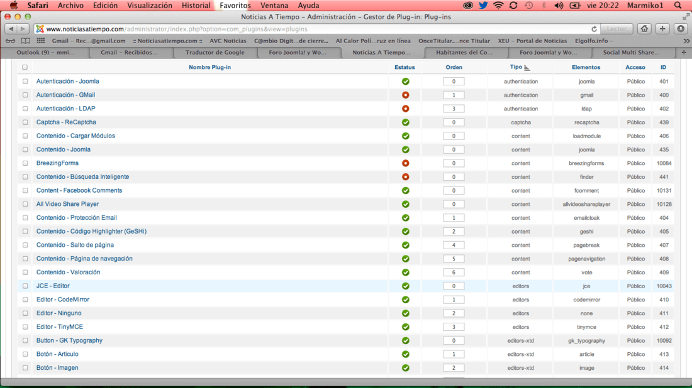
Task: Open Contenido - Salto de página link
Action: tap(75, 245)
